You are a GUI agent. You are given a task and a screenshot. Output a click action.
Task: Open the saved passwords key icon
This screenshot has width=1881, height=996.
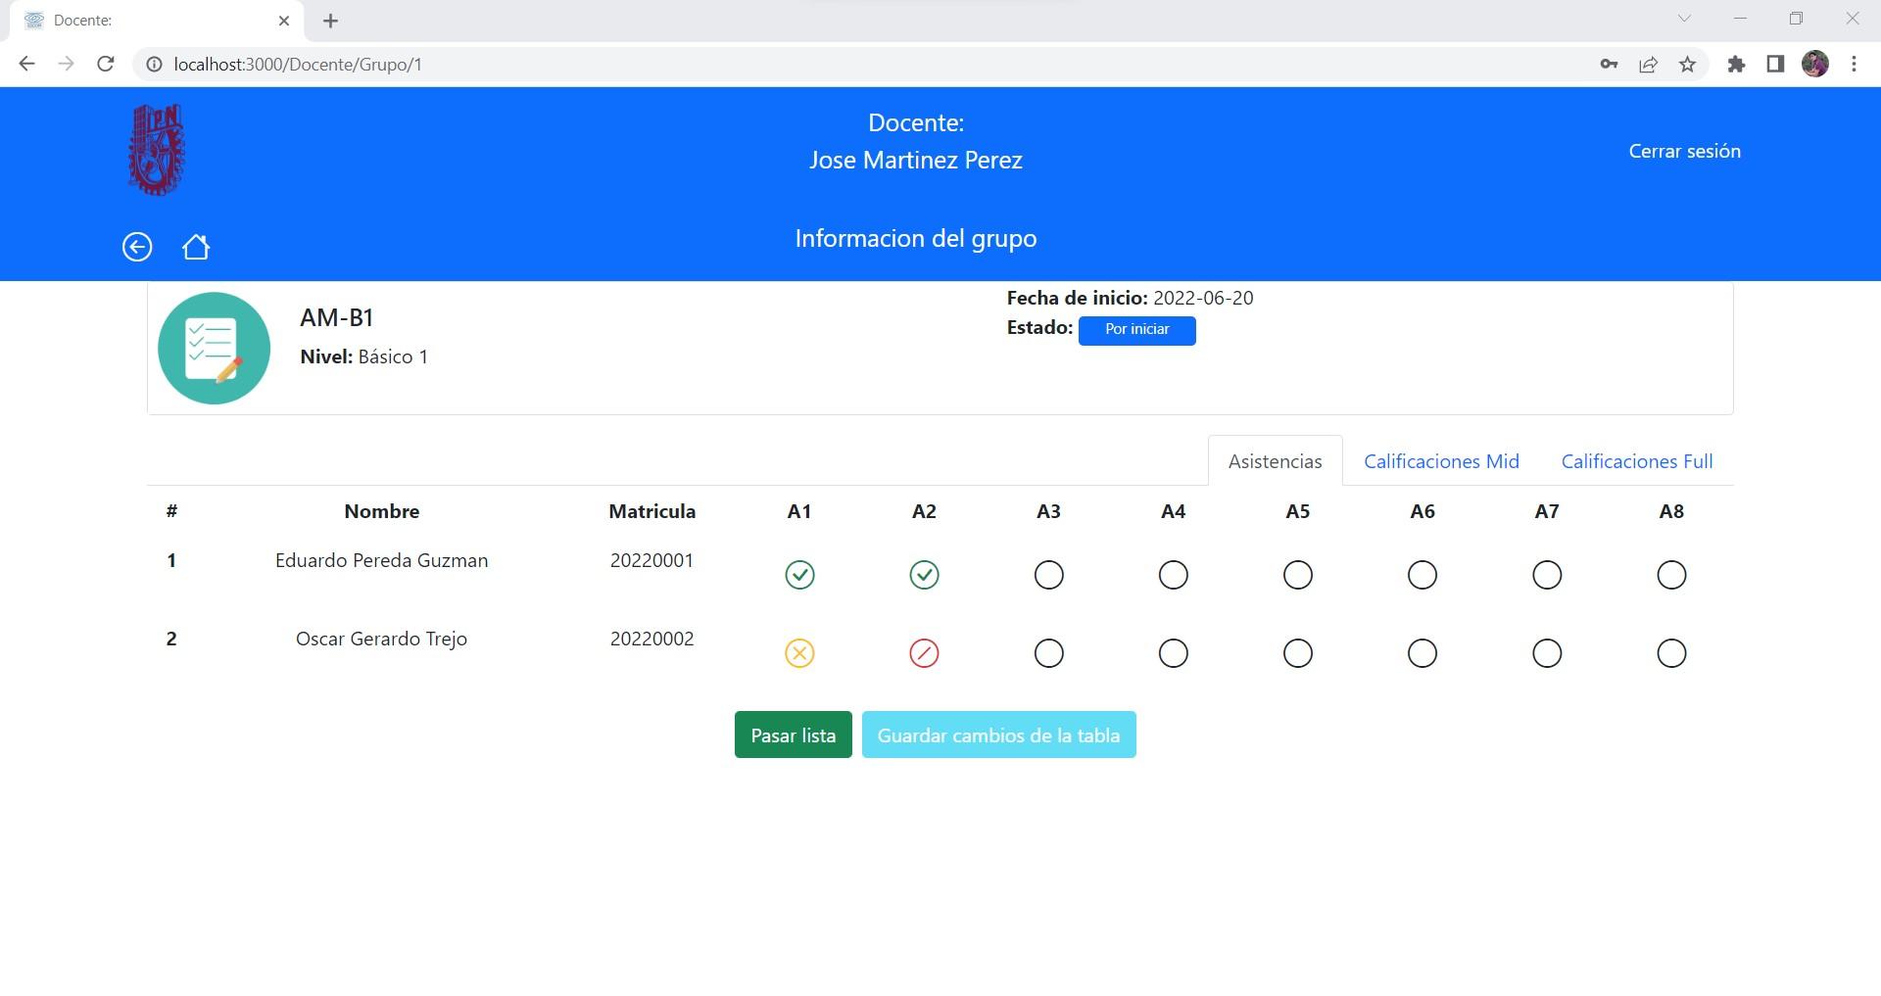pyautogui.click(x=1609, y=65)
